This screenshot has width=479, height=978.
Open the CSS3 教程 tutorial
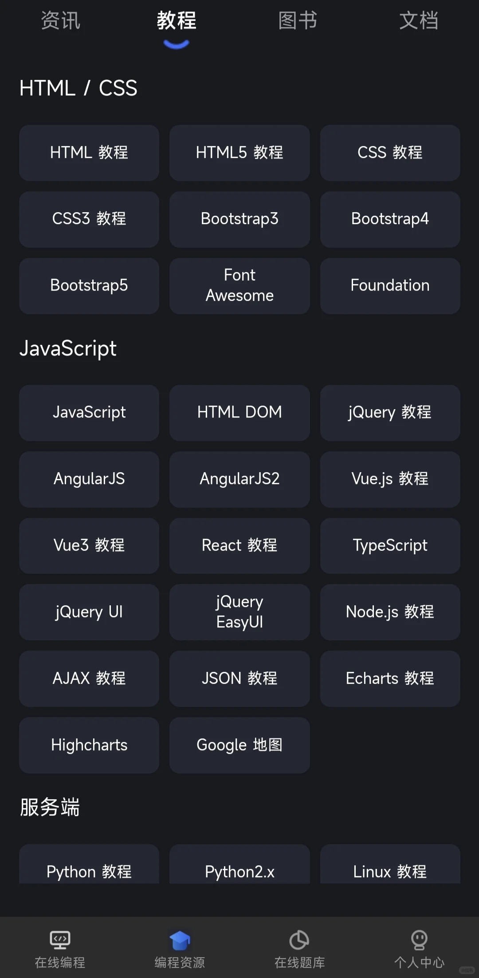point(89,219)
